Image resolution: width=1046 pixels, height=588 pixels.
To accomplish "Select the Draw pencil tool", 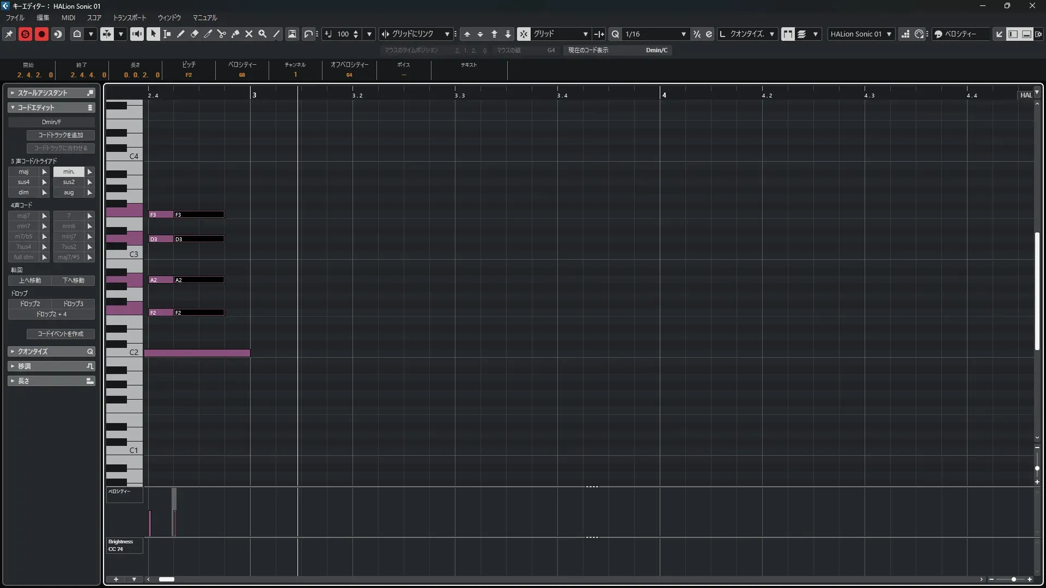I will click(x=180, y=34).
